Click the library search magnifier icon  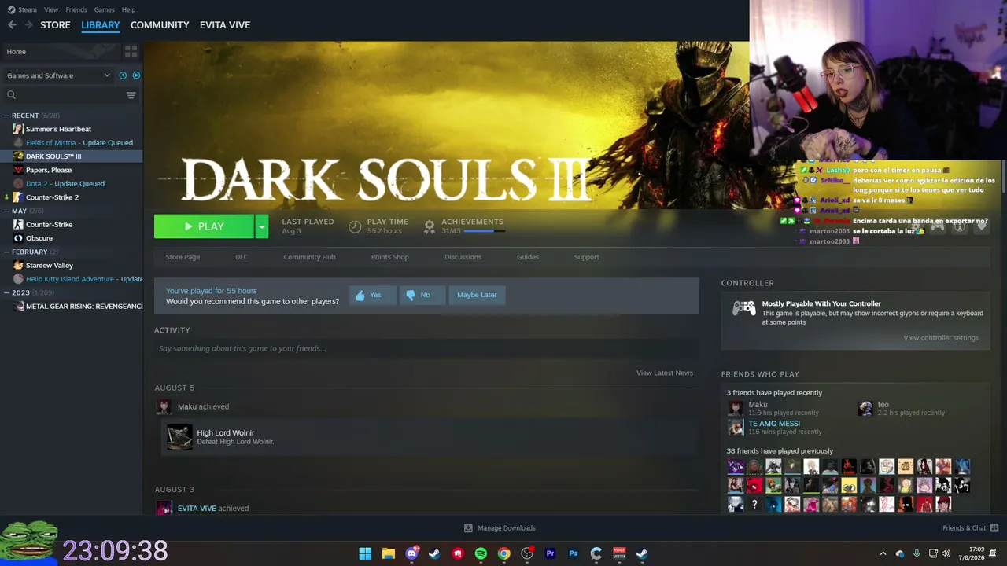[11, 95]
